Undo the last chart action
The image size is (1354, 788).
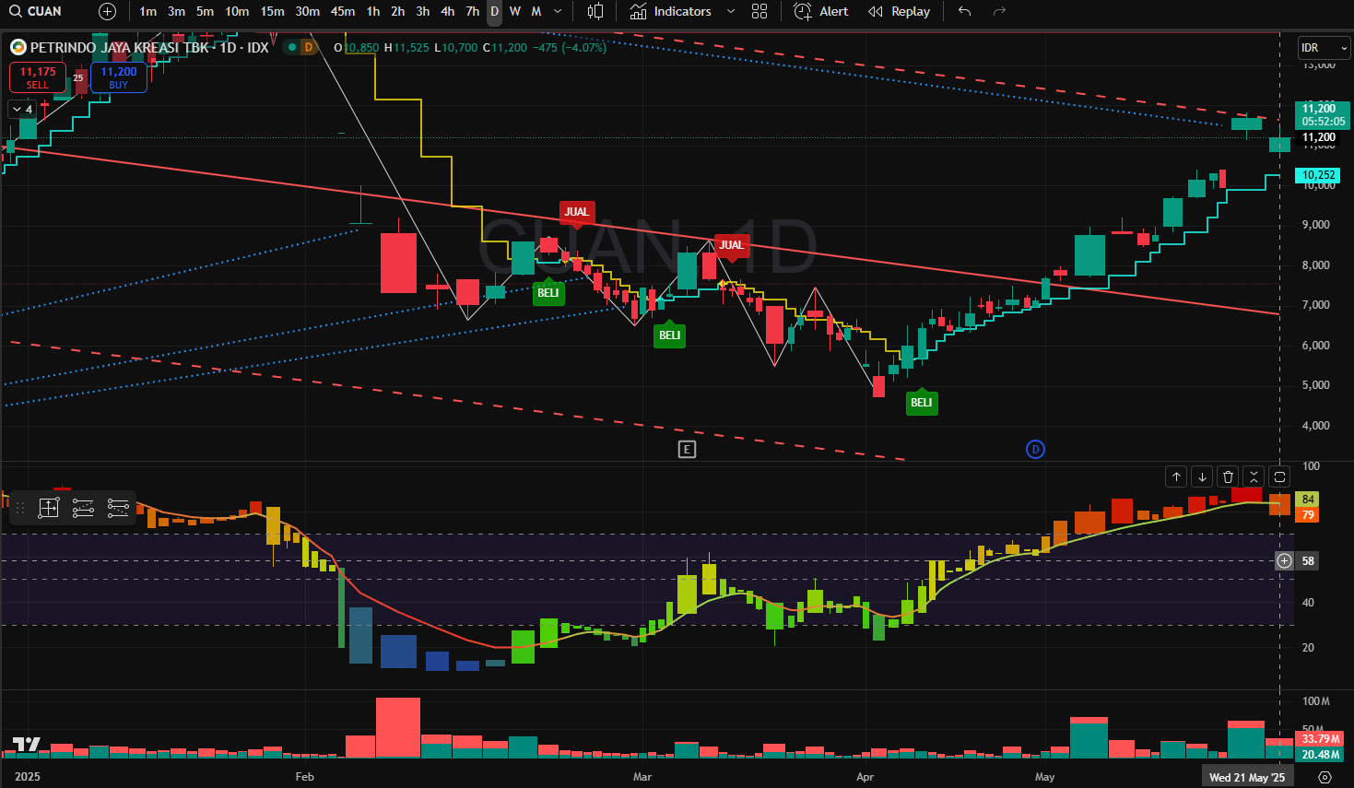[964, 11]
